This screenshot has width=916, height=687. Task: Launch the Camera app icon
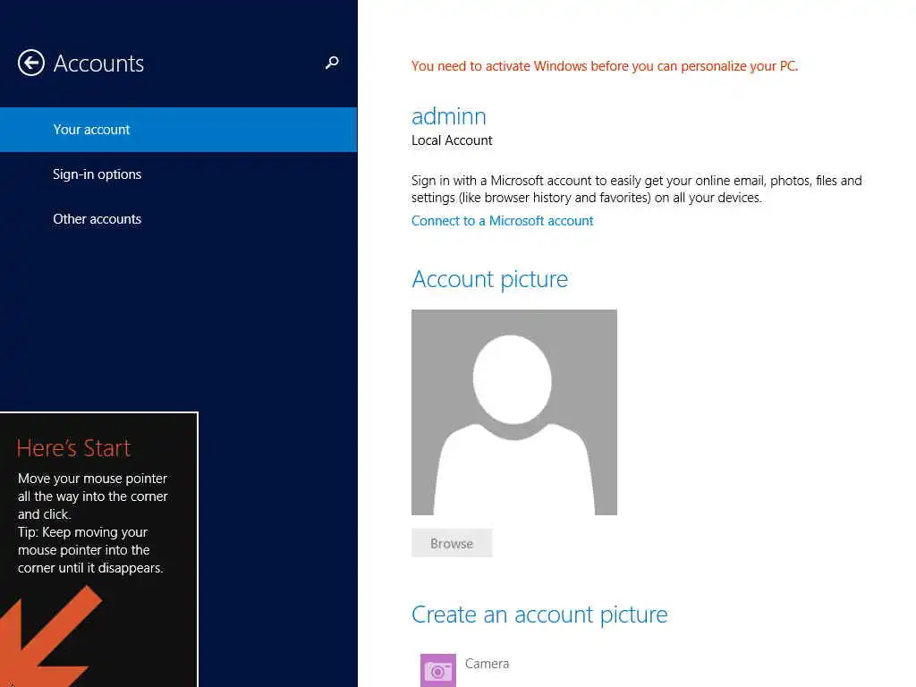(x=438, y=670)
